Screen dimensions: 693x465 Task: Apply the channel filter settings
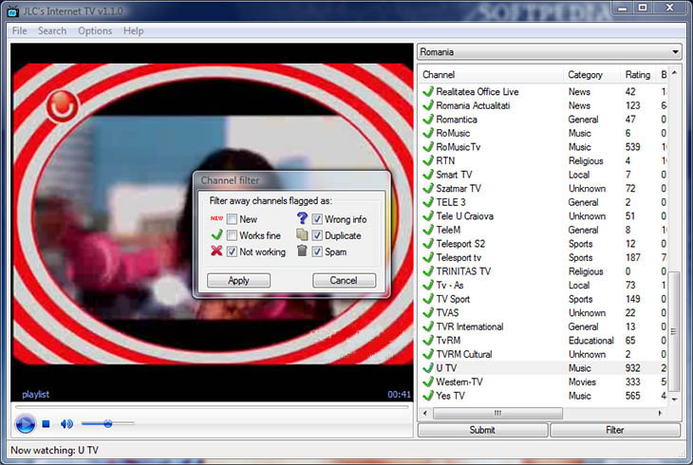(x=238, y=280)
